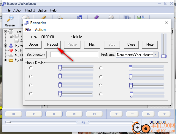Collapse the Title tree node

point(5,31)
